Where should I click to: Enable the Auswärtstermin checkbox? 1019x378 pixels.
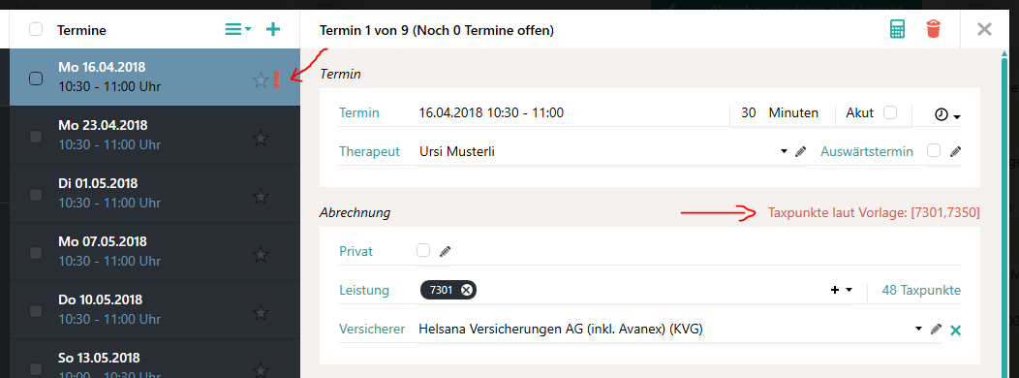pyautogui.click(x=934, y=151)
